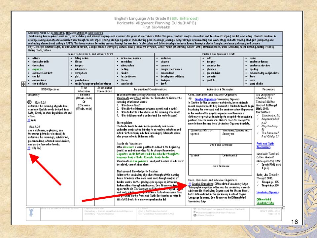Viewport: 317px width, 238px height.
Task: Click the circled P power objective icon
Action: 29,102
